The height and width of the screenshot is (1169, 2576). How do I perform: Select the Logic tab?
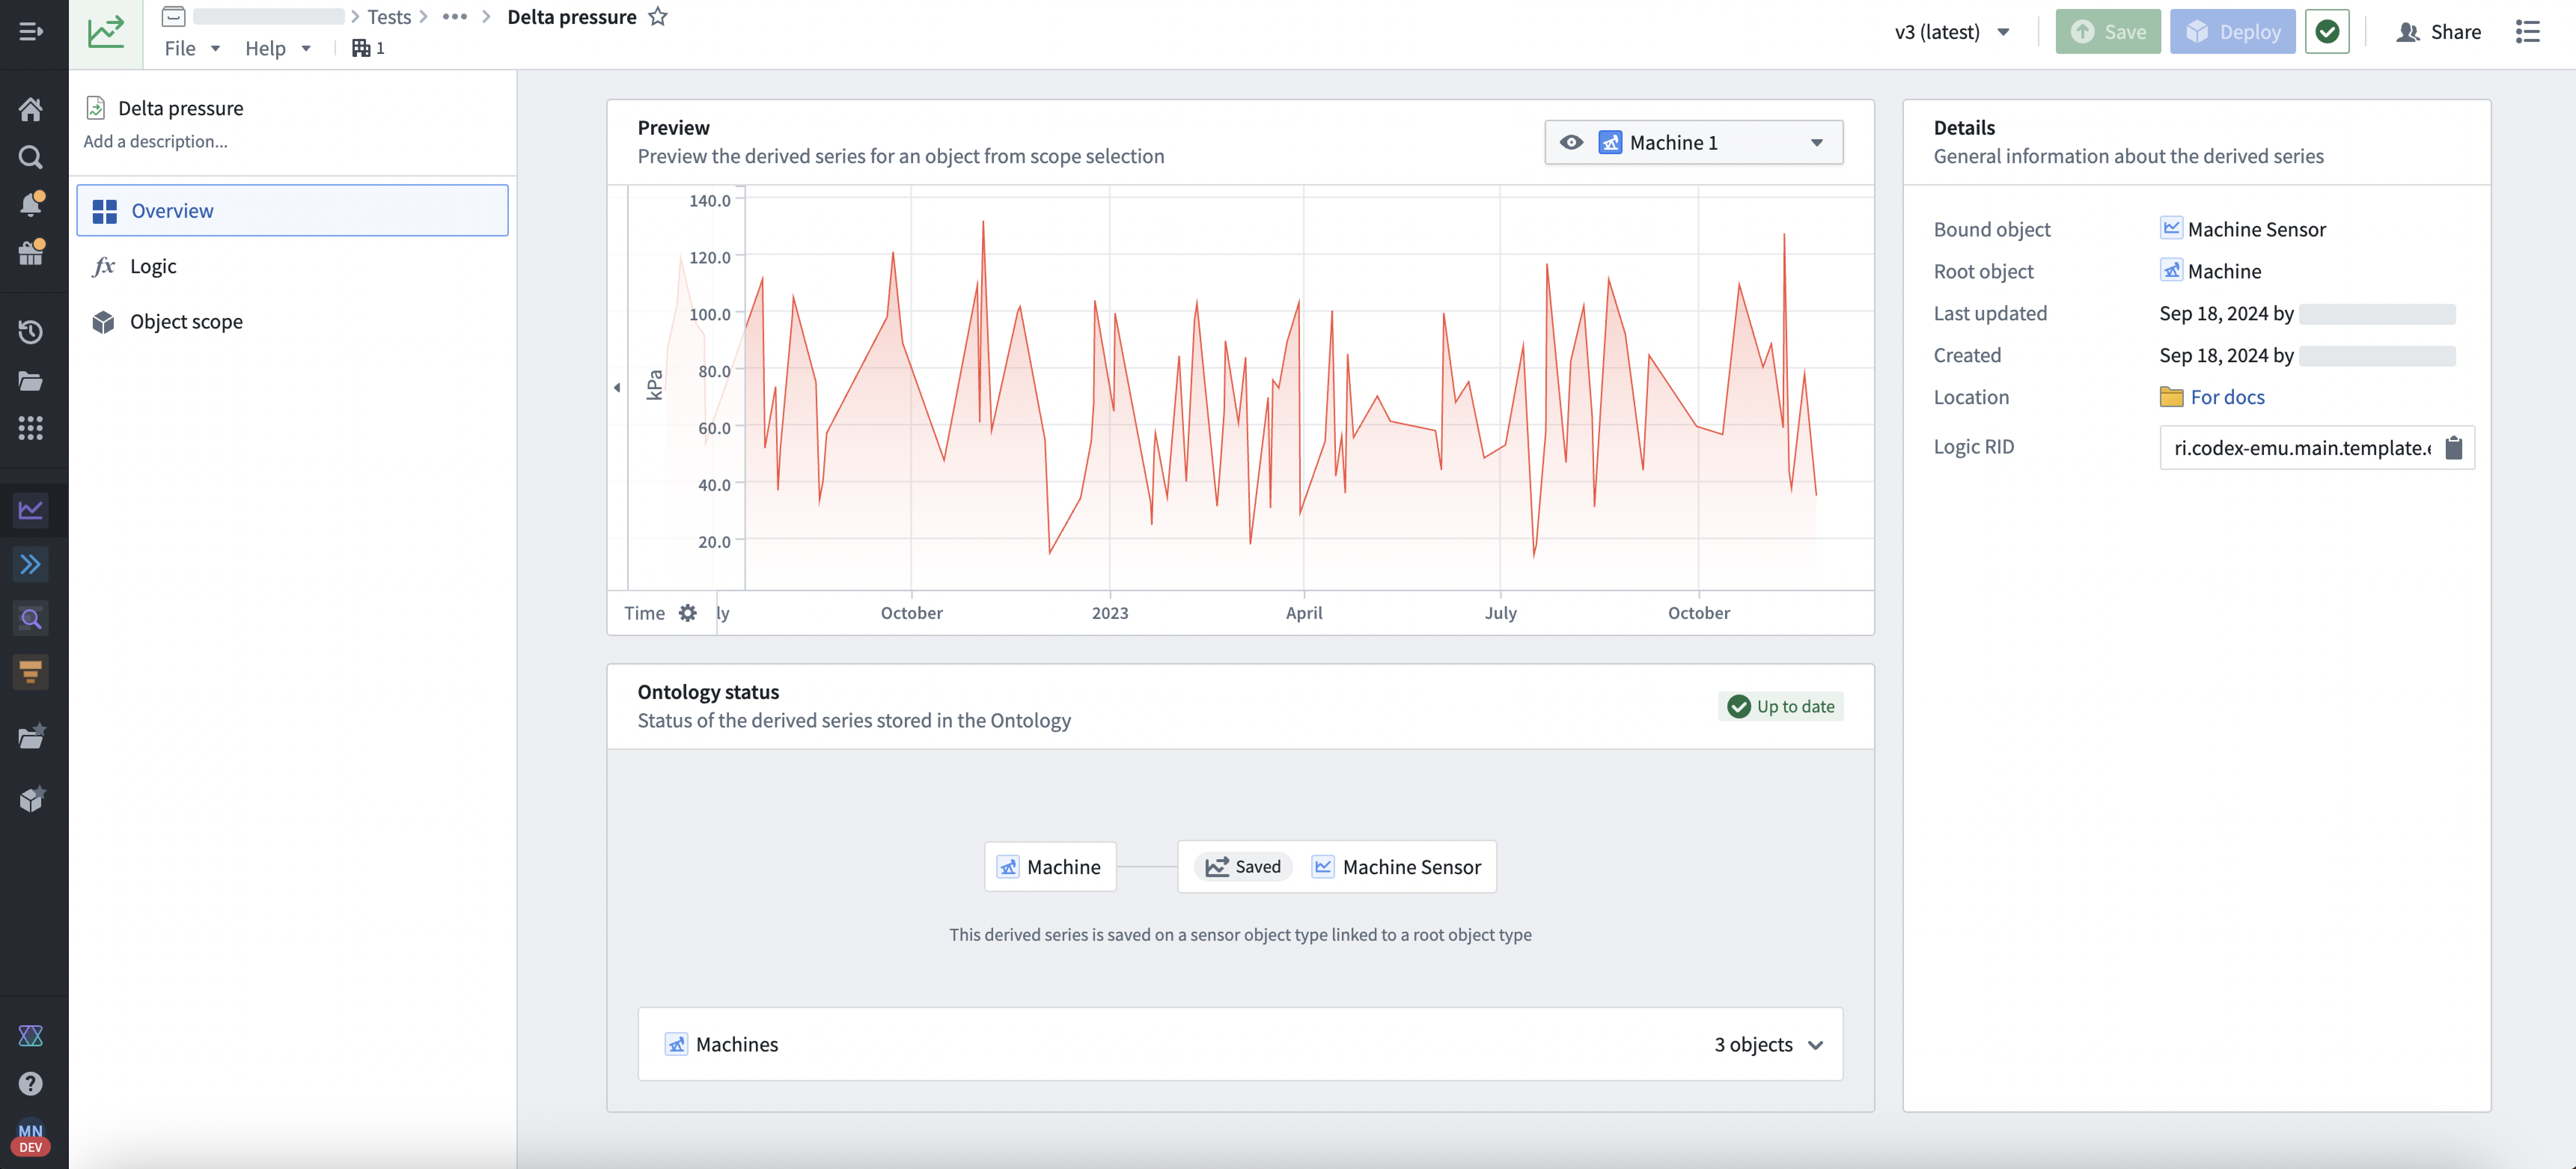[x=292, y=266]
